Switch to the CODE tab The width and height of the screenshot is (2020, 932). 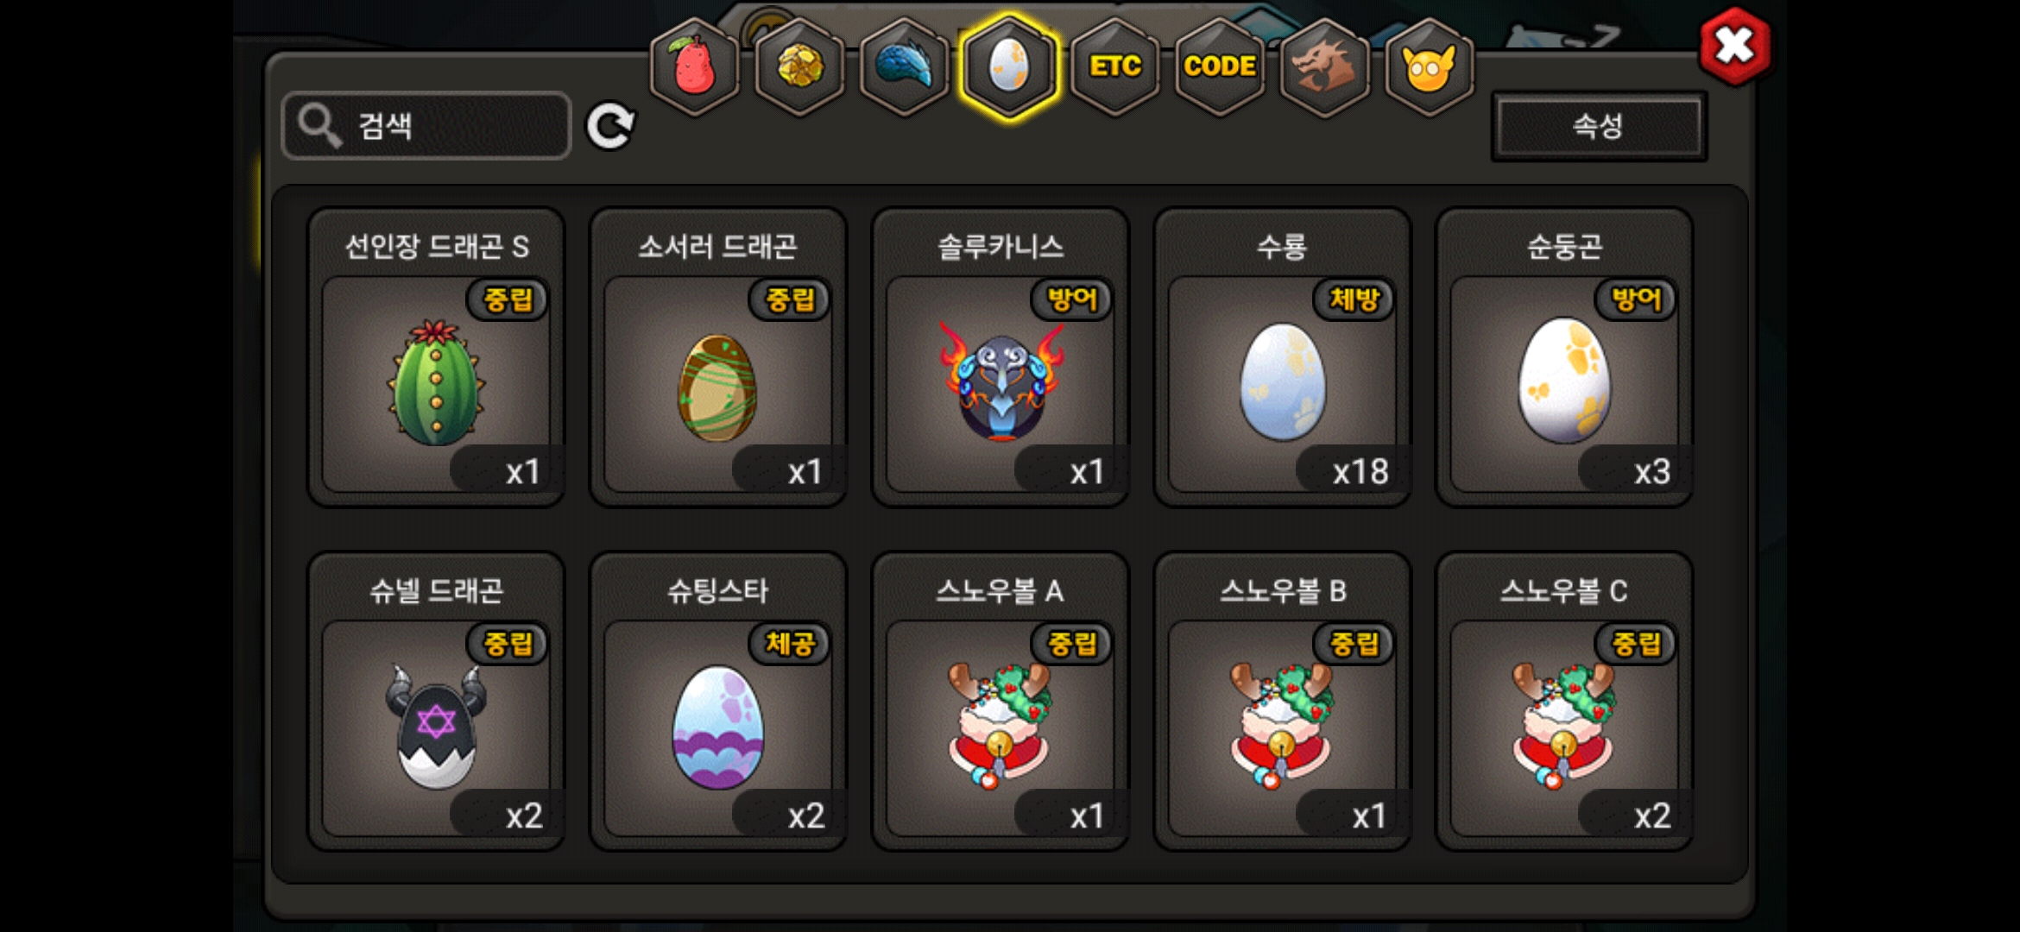click(1220, 66)
